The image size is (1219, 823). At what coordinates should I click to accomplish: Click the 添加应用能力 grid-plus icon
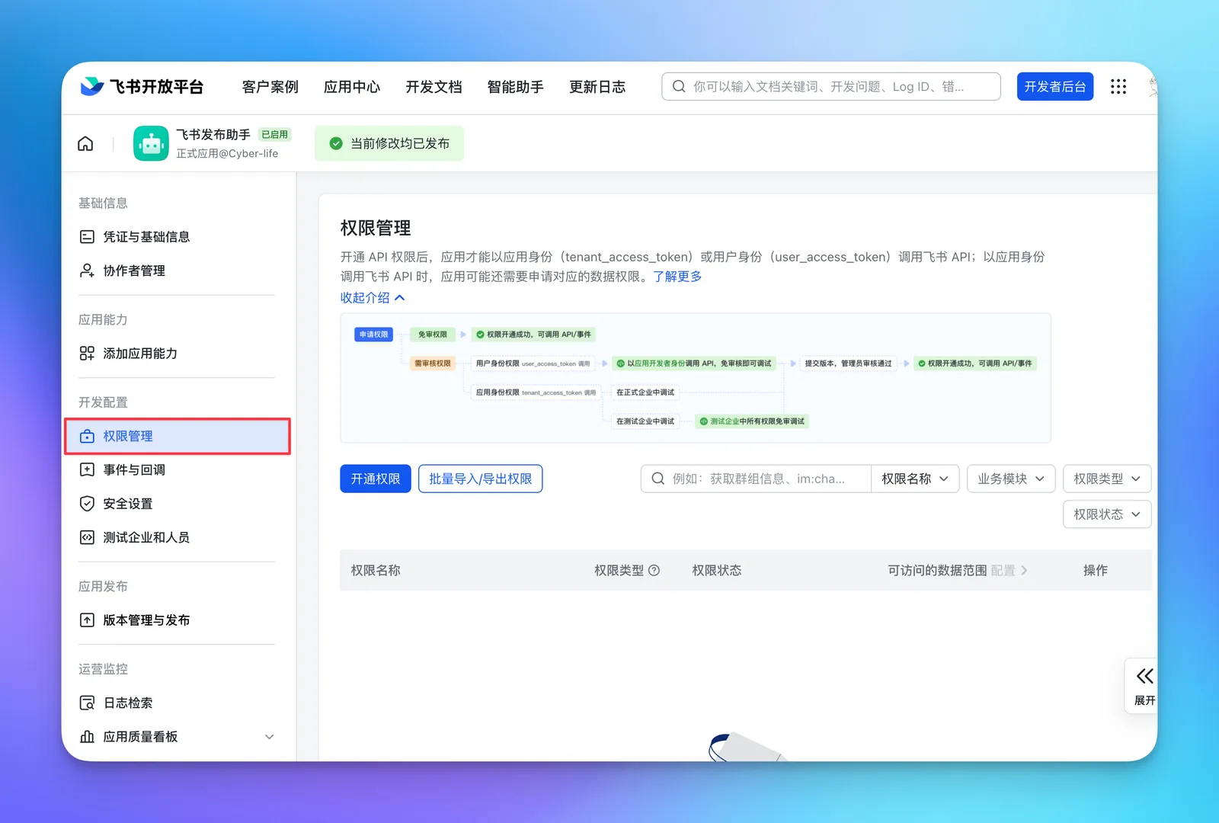(x=88, y=354)
